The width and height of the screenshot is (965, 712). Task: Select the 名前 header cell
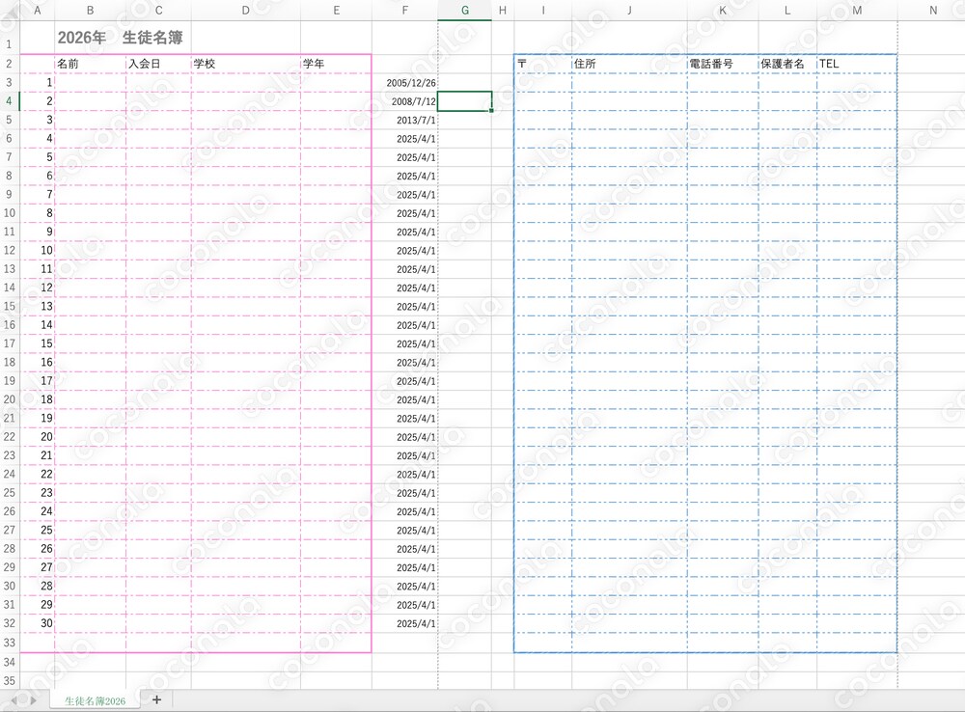pyautogui.click(x=91, y=64)
